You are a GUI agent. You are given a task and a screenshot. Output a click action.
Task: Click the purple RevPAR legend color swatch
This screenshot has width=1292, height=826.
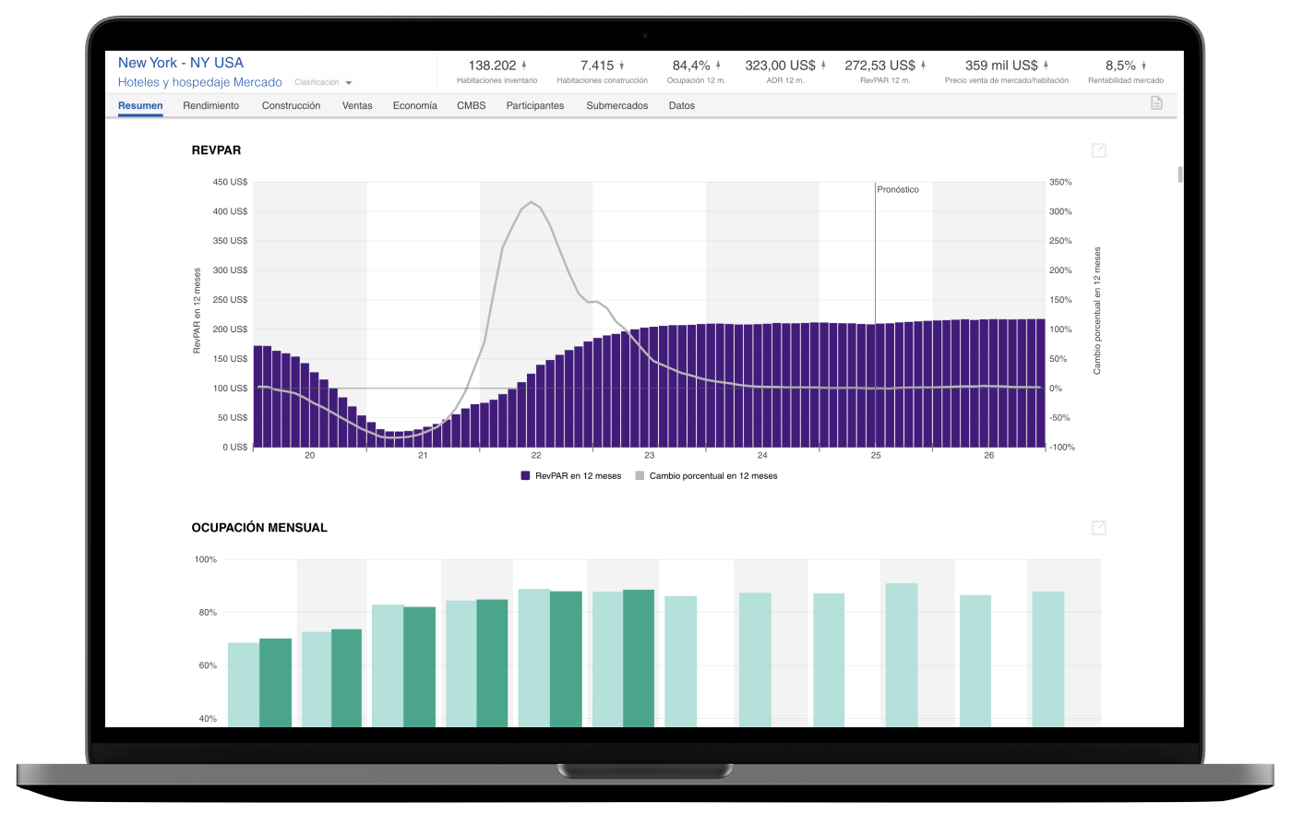click(525, 476)
